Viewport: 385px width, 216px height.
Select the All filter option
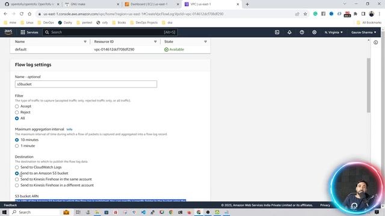[x=17, y=118]
